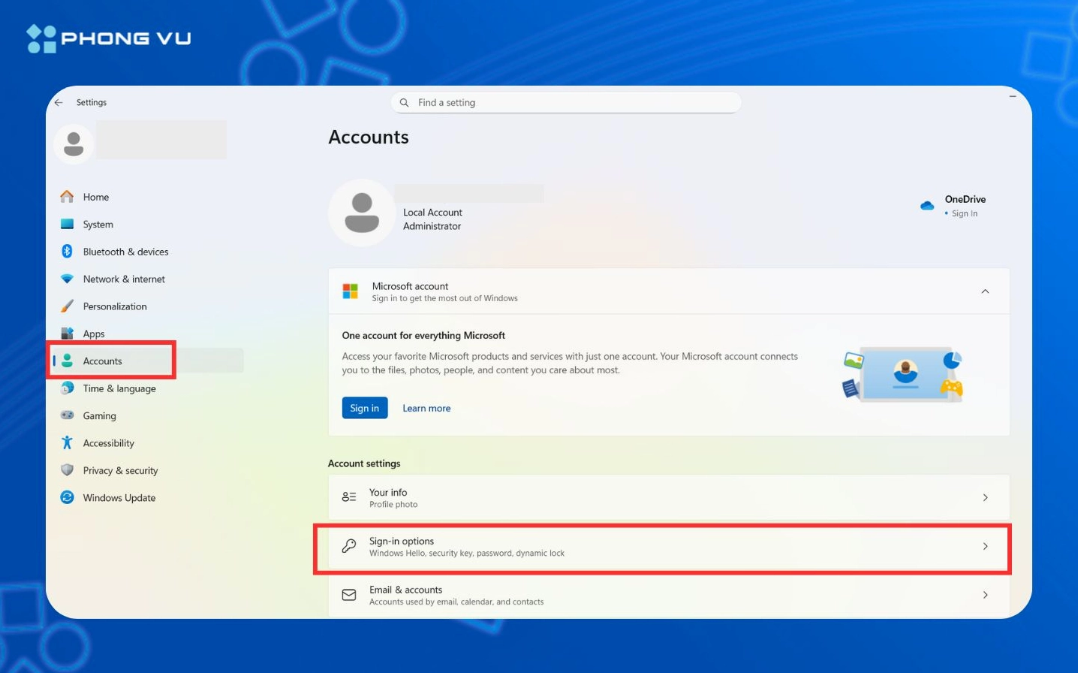Open Privacy & security settings

point(119,470)
